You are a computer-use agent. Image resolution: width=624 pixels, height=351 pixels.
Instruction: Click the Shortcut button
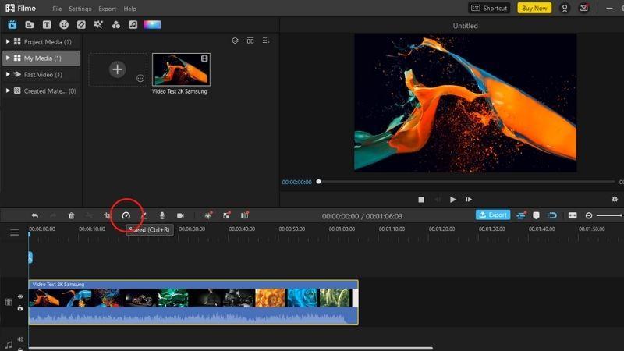(x=489, y=8)
